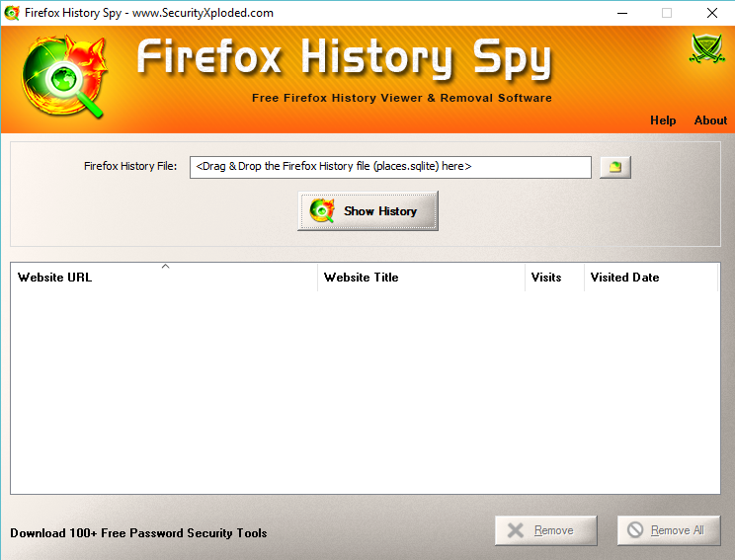Click the Firefox History Spy globe logo
The image size is (735, 560).
64,76
